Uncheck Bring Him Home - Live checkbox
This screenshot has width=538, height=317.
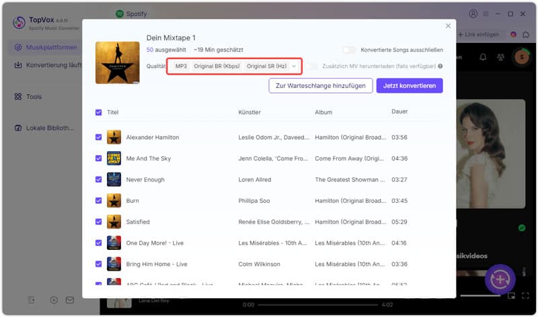98,264
